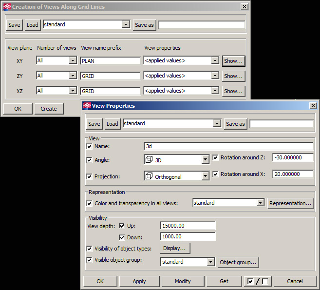Click OK in View Properties dialog

pyautogui.click(x=100, y=281)
